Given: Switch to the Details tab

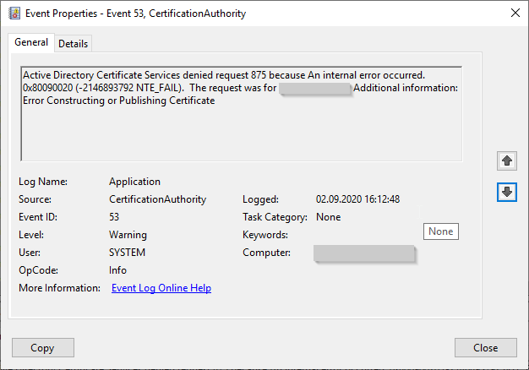Looking at the screenshot, I should (x=73, y=44).
